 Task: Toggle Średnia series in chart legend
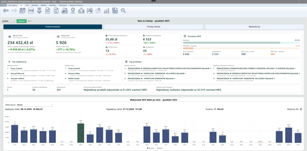(159, 148)
